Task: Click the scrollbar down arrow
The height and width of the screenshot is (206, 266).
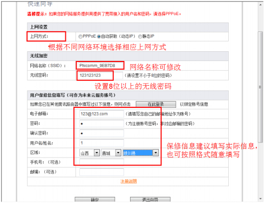Action: 261,199
